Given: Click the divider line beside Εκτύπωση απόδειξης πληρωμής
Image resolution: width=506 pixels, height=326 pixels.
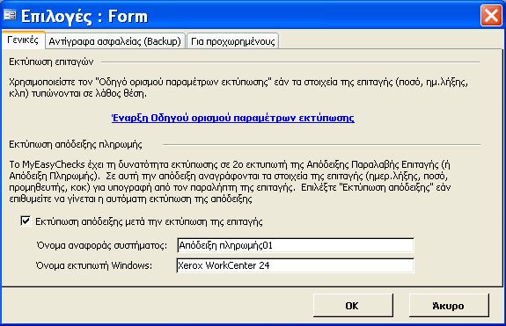Looking at the screenshot, I should click(x=322, y=145).
